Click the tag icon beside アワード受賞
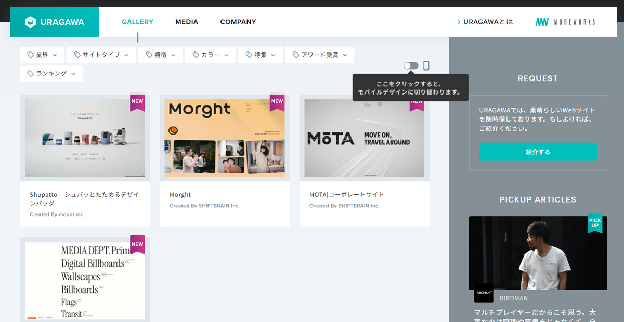 [295, 55]
